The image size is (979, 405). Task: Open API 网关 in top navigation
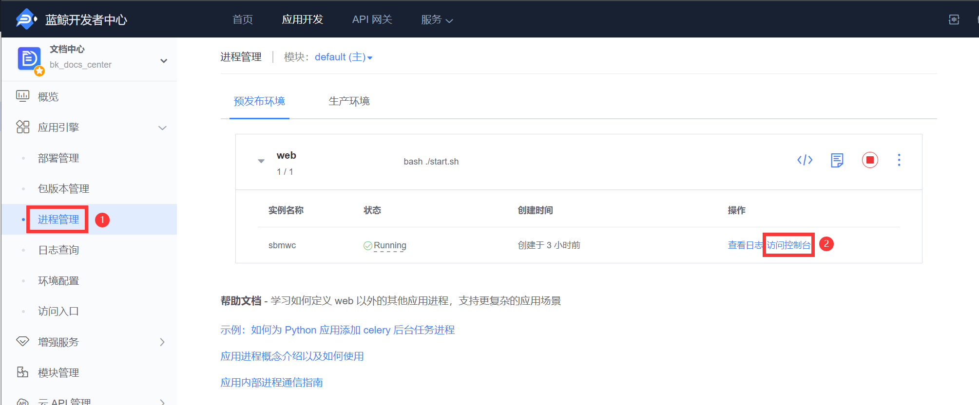click(372, 19)
